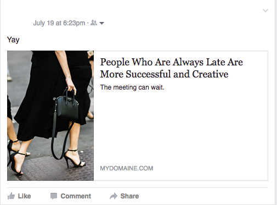This screenshot has height=205, width=277.
Task: Select the Share text label
Action: (129, 196)
